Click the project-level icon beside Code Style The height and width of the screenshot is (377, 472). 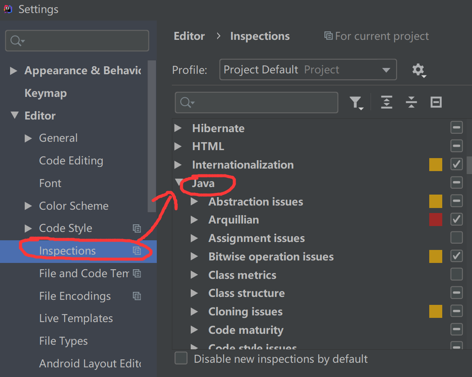[x=137, y=229]
